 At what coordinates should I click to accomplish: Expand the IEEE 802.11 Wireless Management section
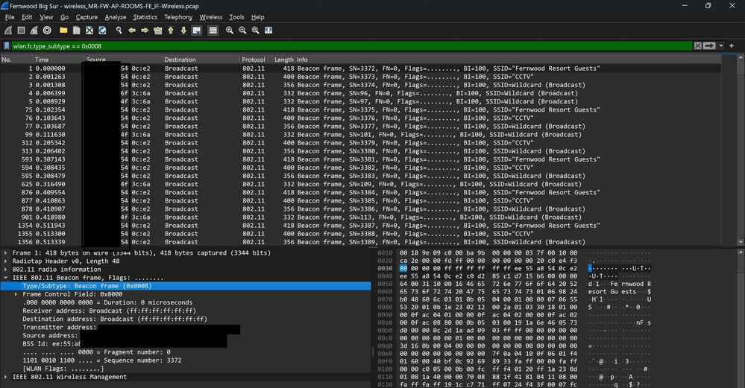(7, 377)
